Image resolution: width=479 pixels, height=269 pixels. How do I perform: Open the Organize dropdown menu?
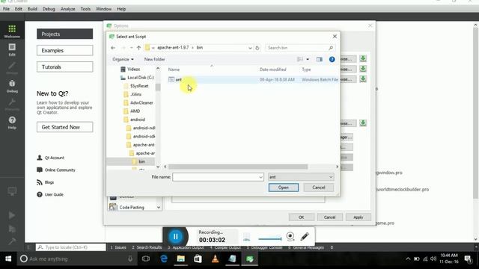123,60
